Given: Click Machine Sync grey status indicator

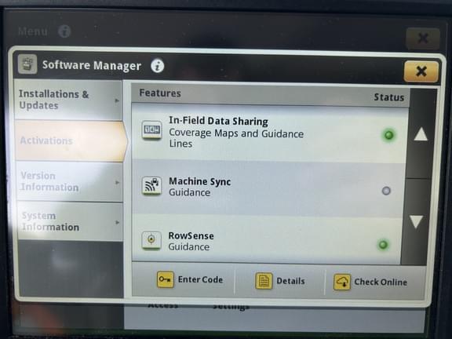Looking at the screenshot, I should coord(386,191).
